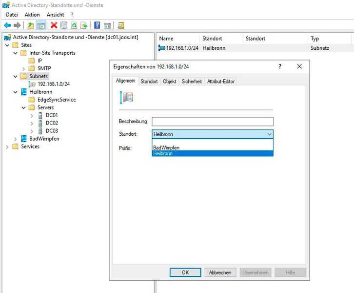354x293 pixels.
Task: Collapse the Subnets tree node
Action: [x=15, y=76]
